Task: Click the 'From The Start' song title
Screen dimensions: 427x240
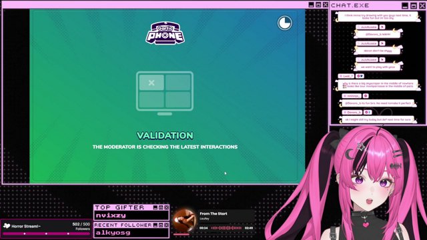Action: point(213,213)
